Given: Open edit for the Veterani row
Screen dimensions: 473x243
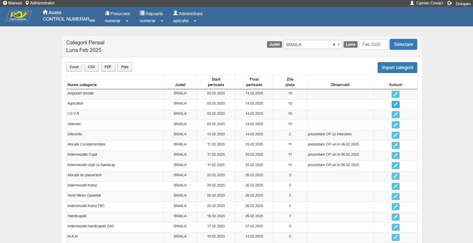Looking at the screenshot, I should (x=395, y=125).
